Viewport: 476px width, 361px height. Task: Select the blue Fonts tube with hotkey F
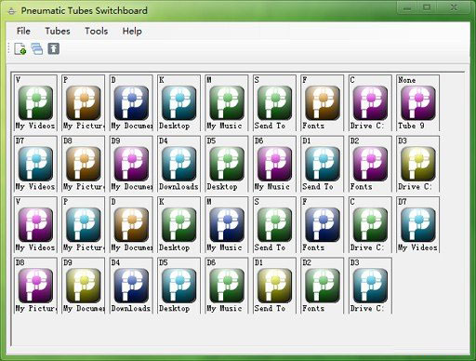(x=322, y=224)
